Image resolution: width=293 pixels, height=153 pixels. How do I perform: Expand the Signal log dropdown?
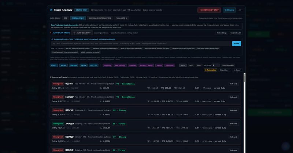(x=225, y=70)
